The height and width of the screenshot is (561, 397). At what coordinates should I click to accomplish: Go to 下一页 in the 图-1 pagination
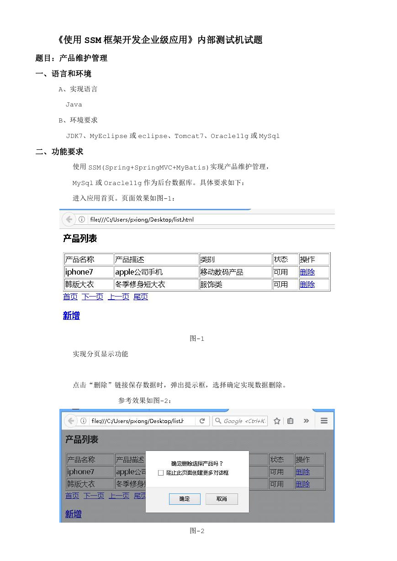pos(93,297)
